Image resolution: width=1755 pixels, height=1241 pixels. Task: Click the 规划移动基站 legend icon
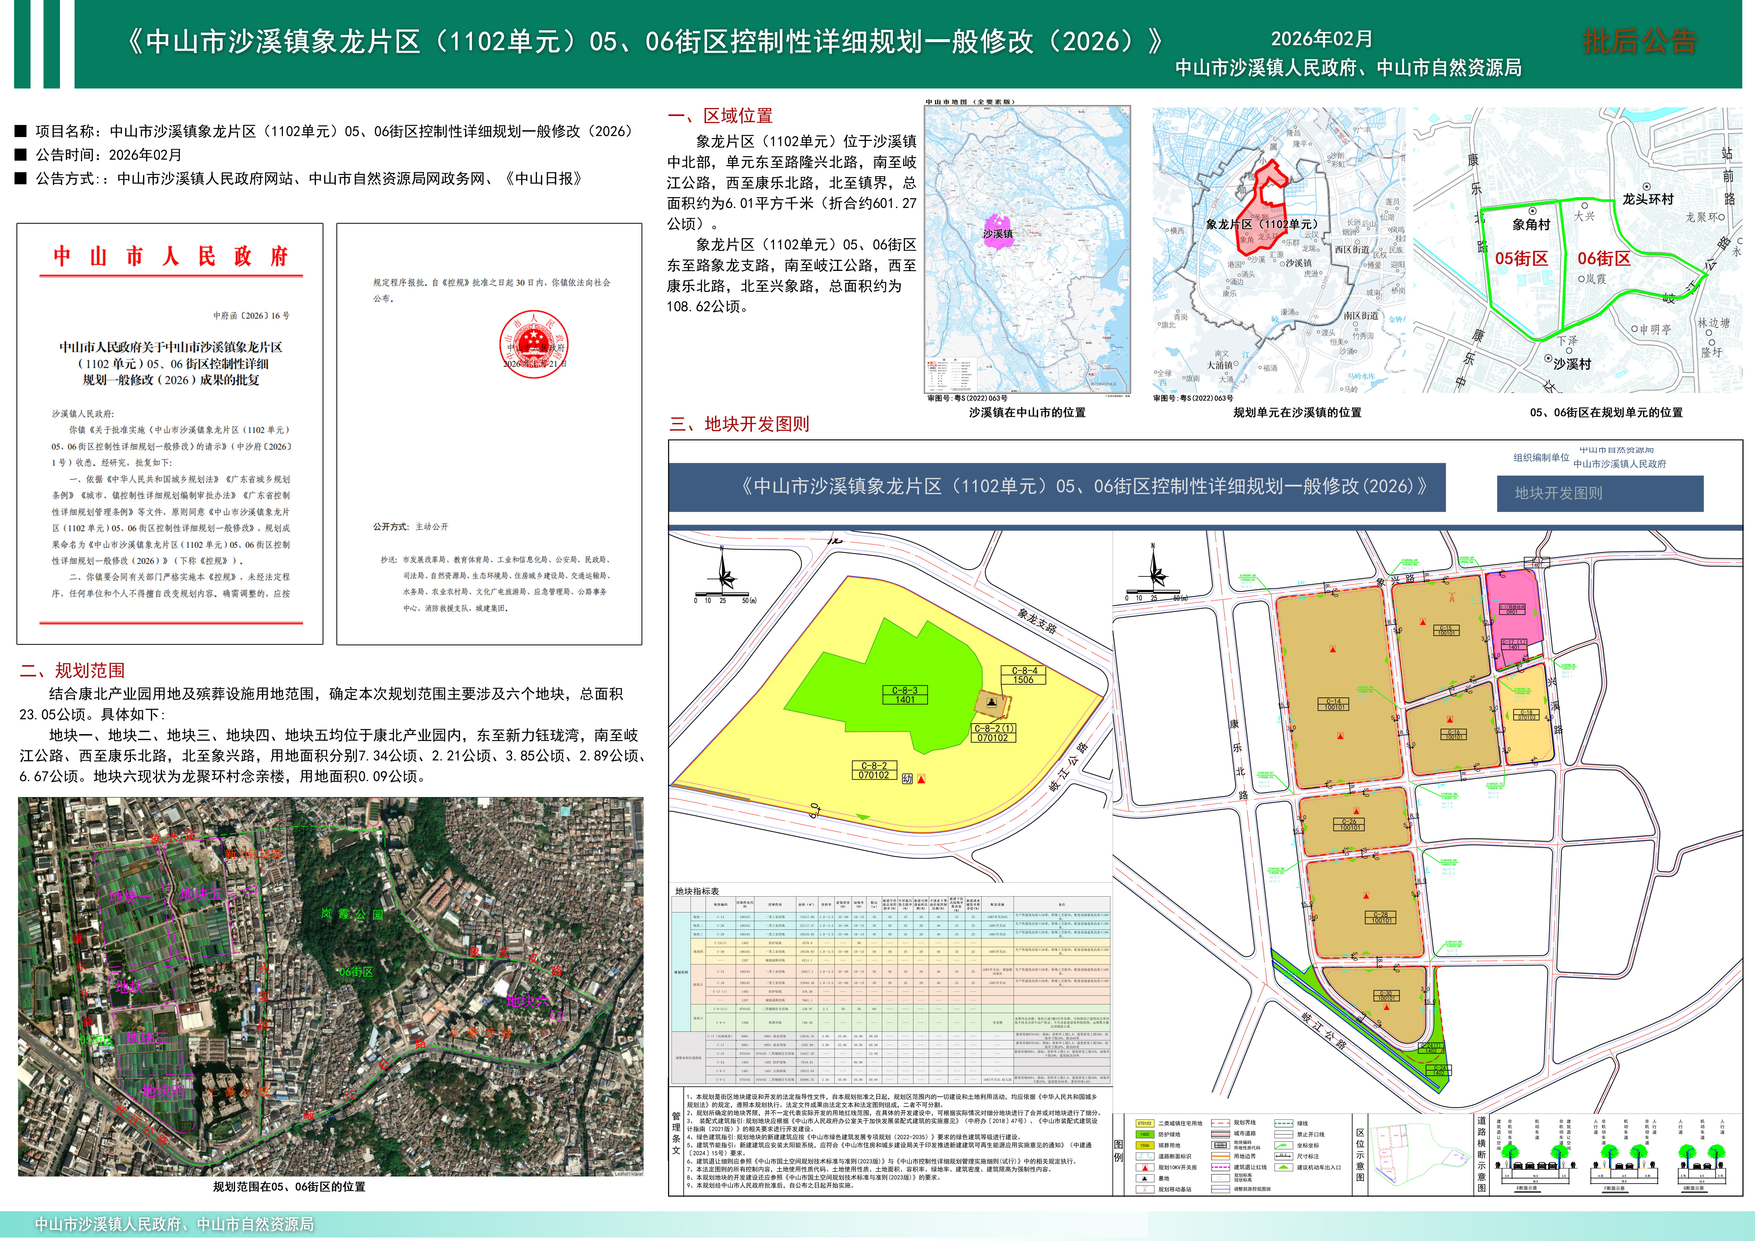click(x=1145, y=1190)
